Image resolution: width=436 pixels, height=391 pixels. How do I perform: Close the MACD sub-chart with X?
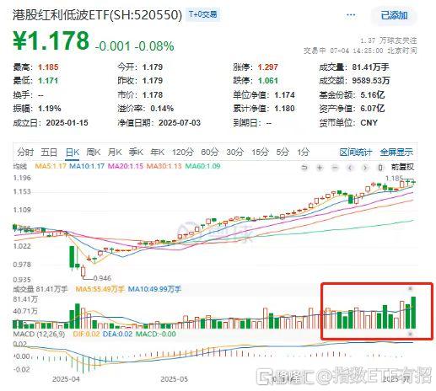(x=410, y=334)
